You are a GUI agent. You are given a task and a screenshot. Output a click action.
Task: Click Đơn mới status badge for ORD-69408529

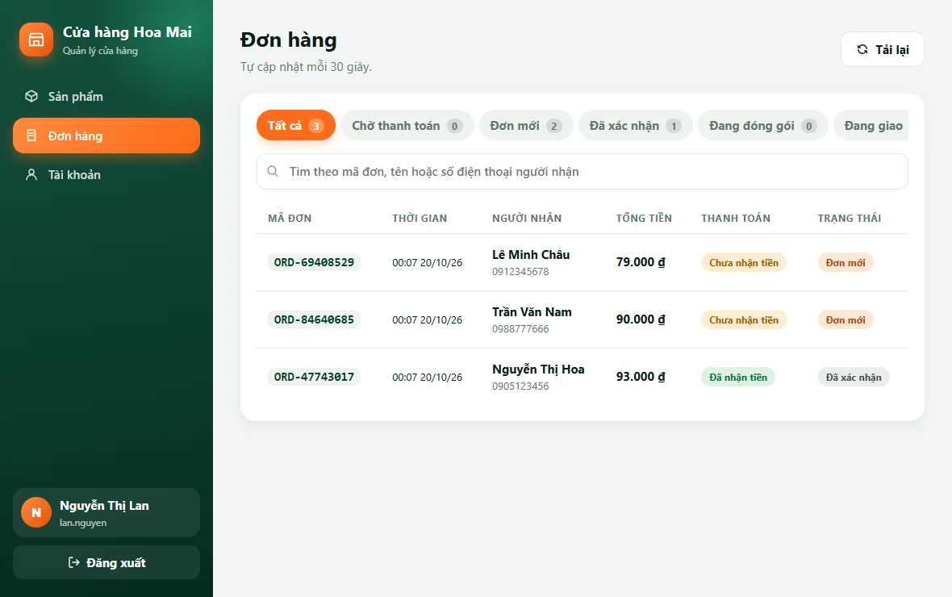click(846, 262)
